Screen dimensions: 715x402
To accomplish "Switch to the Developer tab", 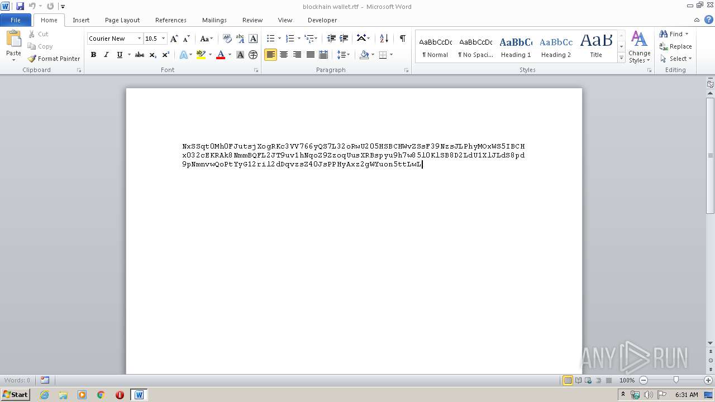I will (322, 20).
